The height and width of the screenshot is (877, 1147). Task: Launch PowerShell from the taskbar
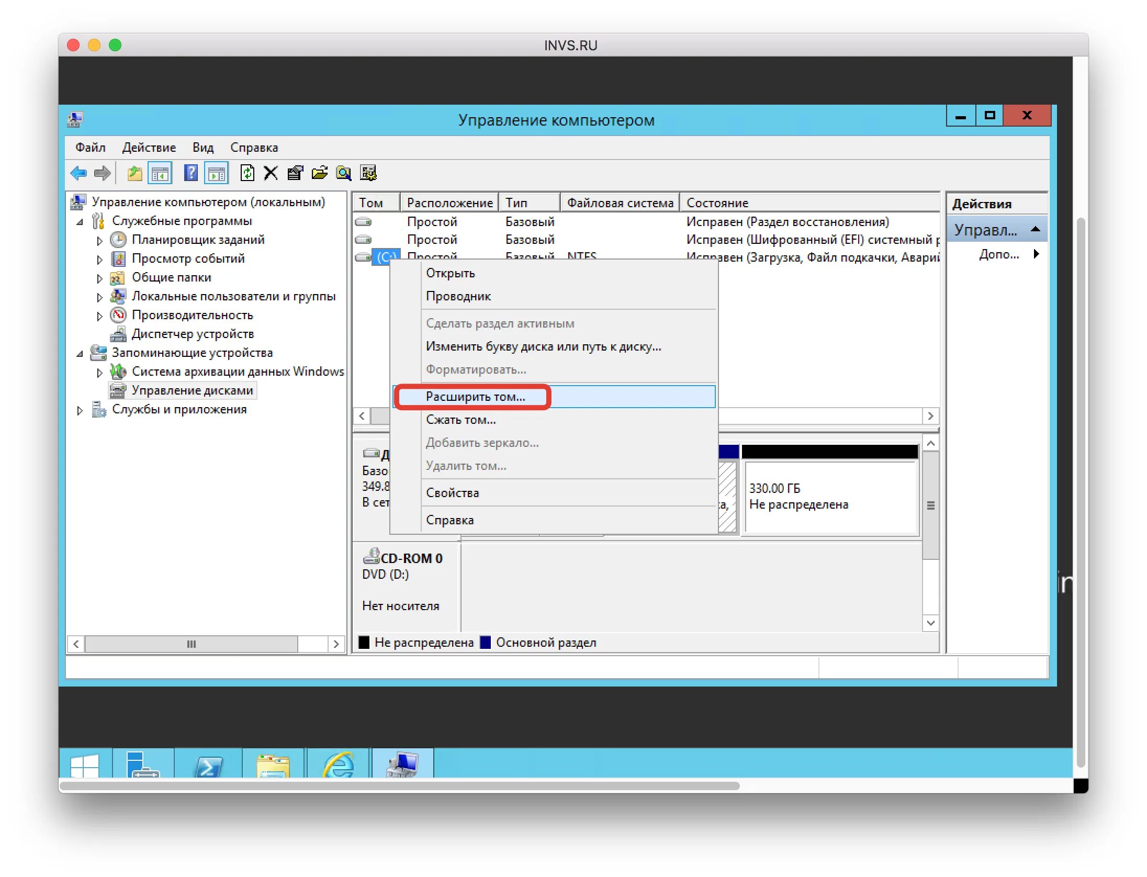[208, 764]
